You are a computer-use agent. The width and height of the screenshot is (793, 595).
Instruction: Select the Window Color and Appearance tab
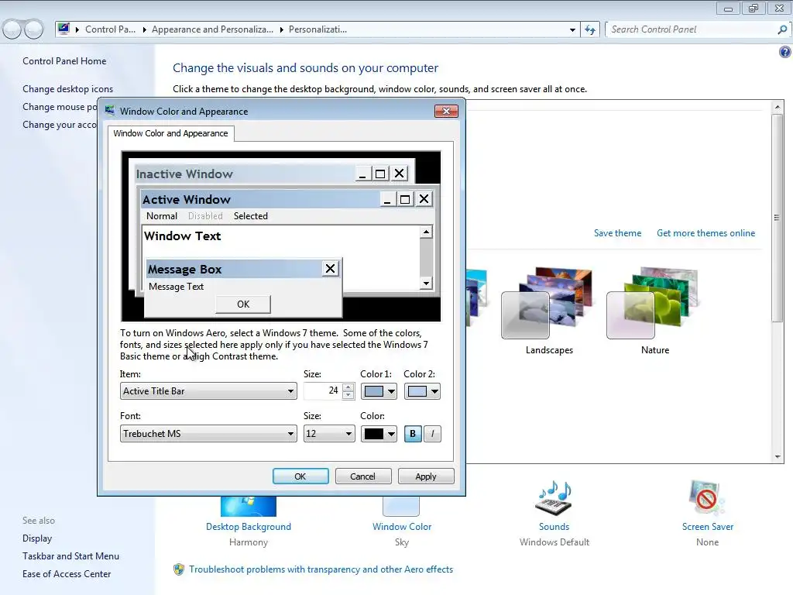171,133
